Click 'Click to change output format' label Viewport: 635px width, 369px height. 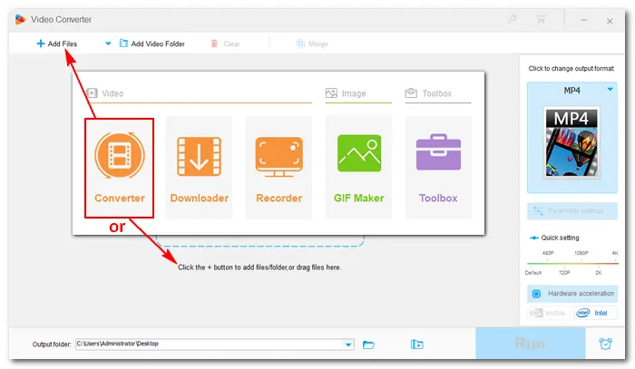point(571,69)
